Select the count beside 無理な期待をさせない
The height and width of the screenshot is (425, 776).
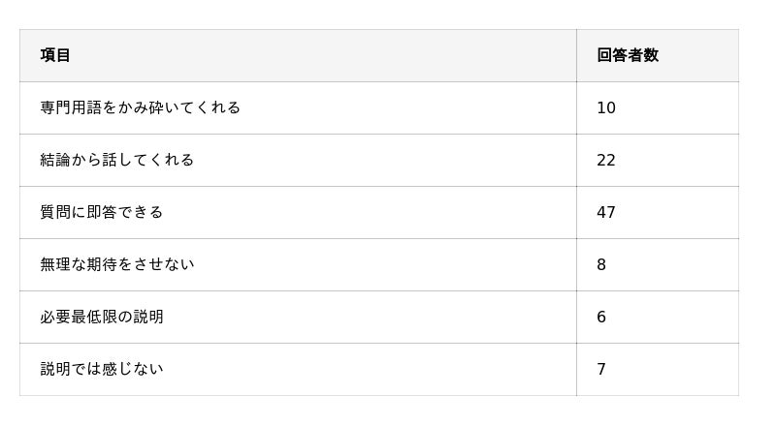(x=601, y=264)
